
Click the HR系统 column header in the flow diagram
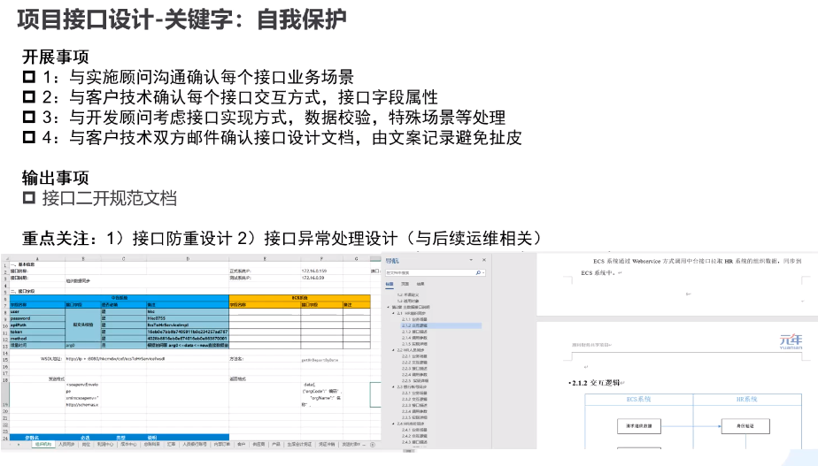point(746,400)
